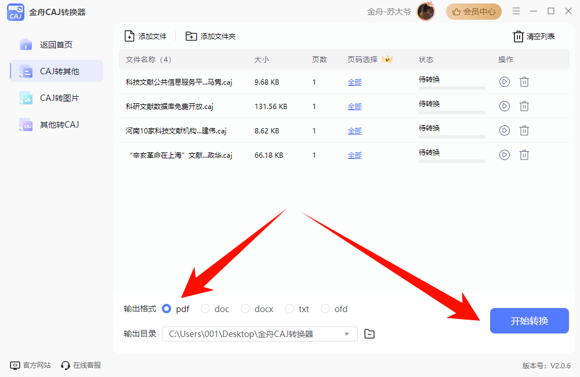Start converting 科研文献数据库免费开放.caj via its play icon
Screen dimensions: 580x377
pyautogui.click(x=504, y=106)
